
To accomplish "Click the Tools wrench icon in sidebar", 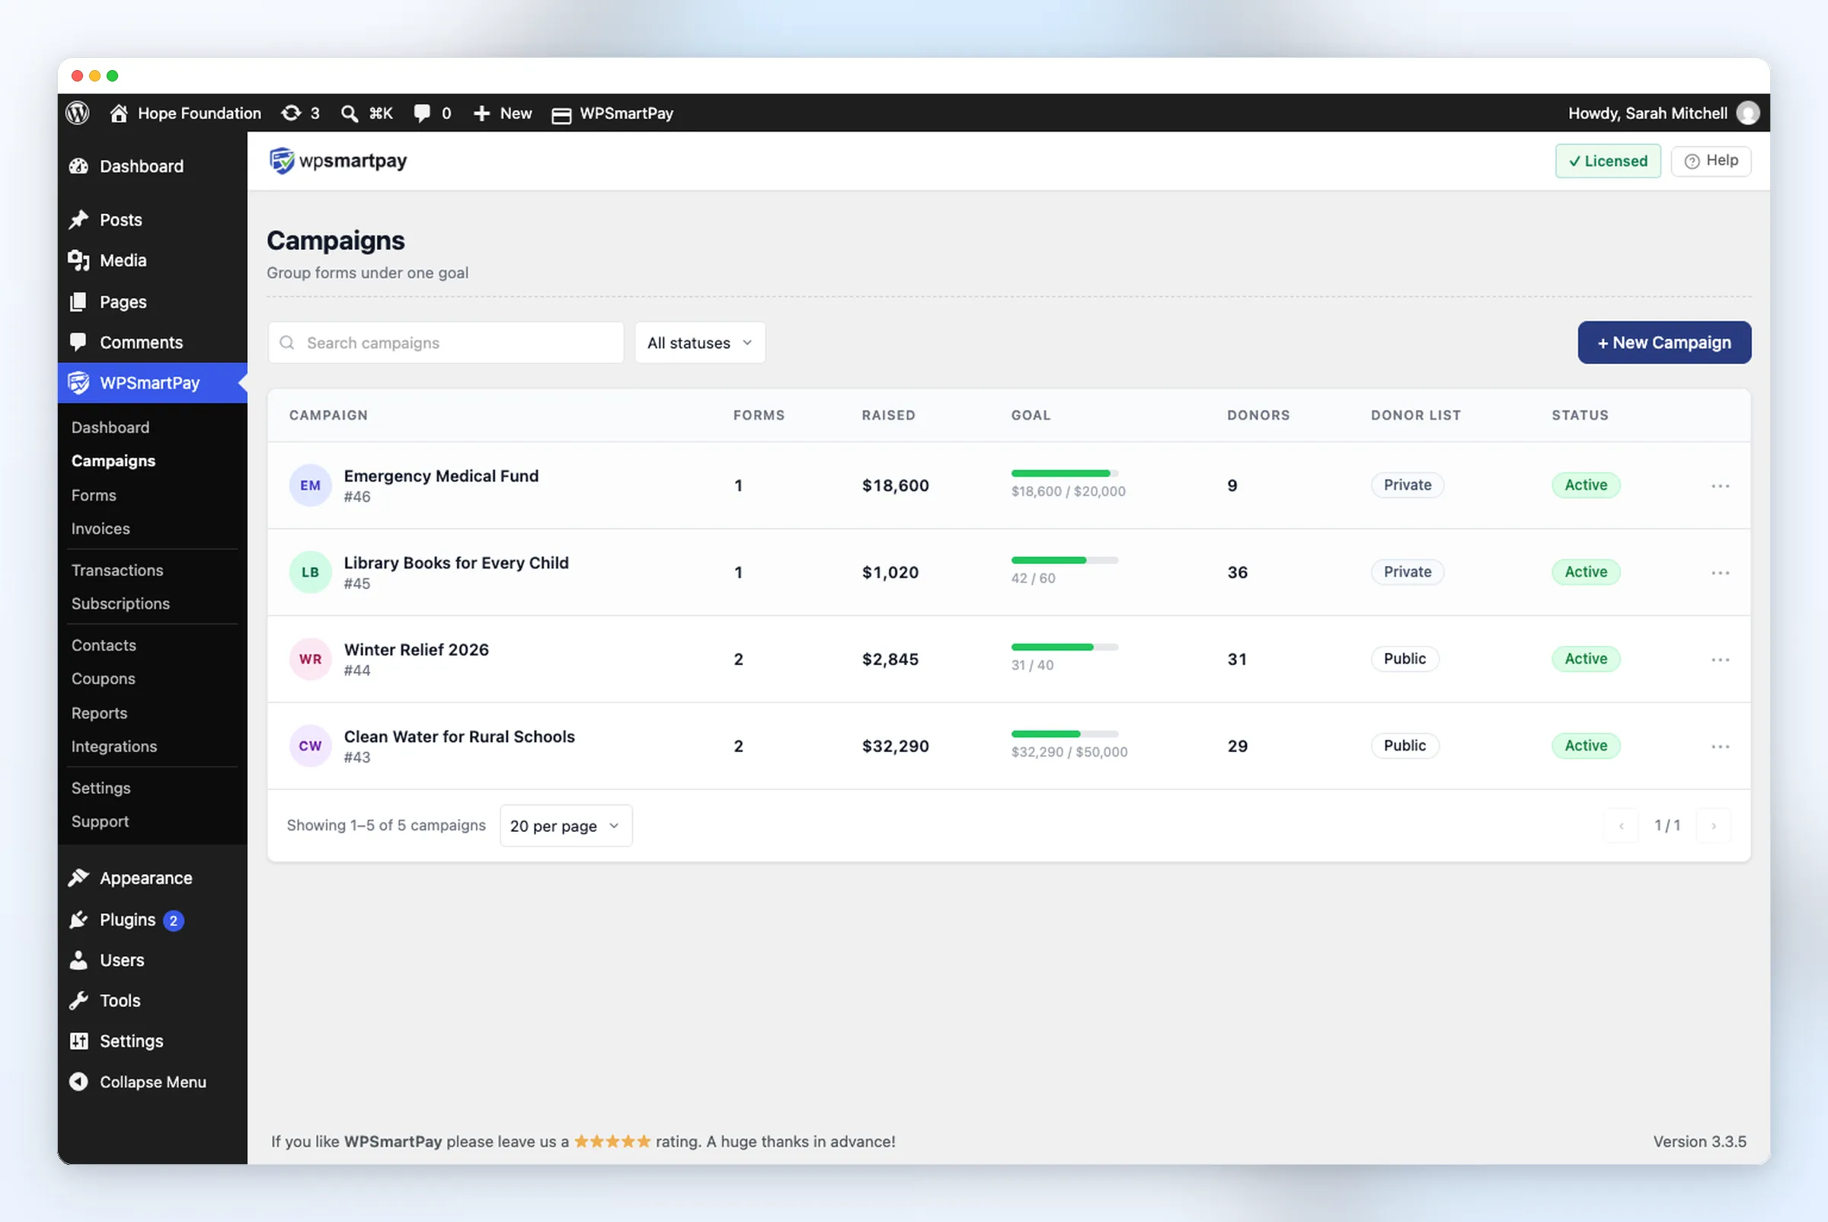I will click(x=78, y=1000).
